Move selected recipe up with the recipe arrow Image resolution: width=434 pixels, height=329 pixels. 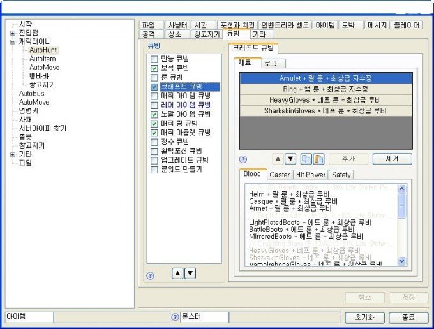pyautogui.click(x=278, y=159)
